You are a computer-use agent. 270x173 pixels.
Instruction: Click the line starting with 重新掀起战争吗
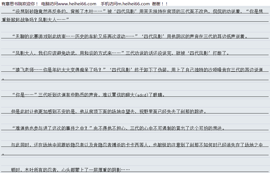(35, 19)
